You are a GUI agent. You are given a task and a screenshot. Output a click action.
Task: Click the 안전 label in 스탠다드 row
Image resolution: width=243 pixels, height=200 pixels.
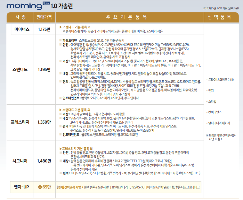click(x=65, y=45)
